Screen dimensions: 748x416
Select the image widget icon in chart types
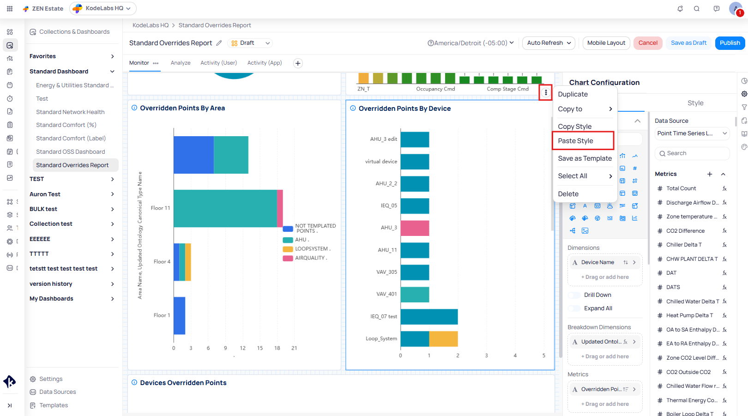click(585, 231)
